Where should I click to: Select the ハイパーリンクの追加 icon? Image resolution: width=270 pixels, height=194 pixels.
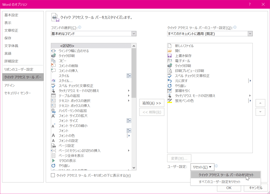pyautogui.click(x=53, y=111)
